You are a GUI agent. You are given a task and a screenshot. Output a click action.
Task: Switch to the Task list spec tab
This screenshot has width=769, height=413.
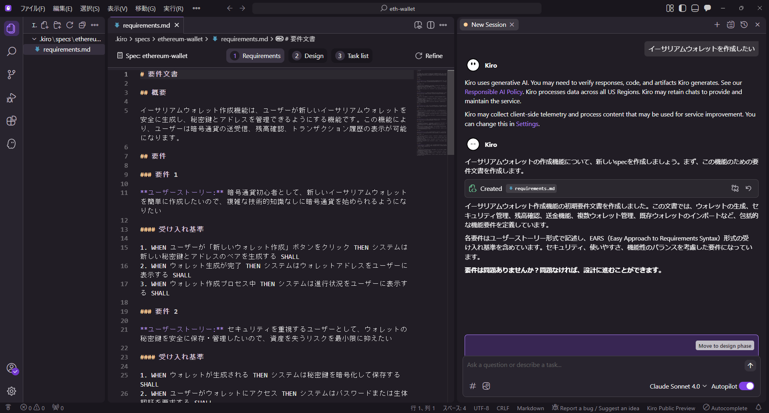pyautogui.click(x=352, y=56)
